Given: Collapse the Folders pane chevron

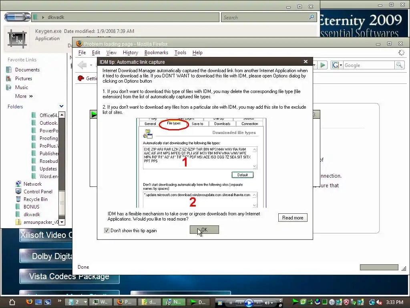Looking at the screenshot, I should pos(61,106).
